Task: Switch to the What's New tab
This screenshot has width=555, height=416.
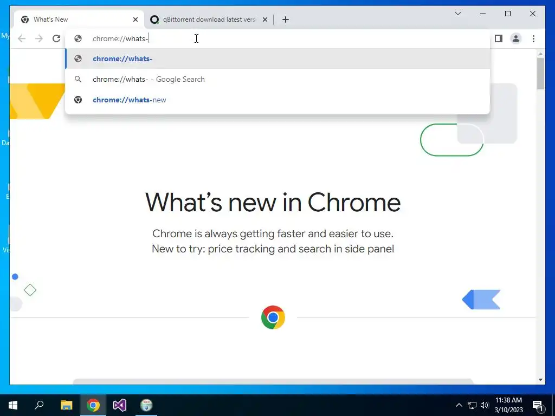Action: [x=79, y=19]
